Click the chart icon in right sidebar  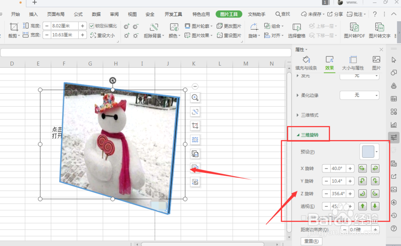pyautogui.click(x=394, y=125)
